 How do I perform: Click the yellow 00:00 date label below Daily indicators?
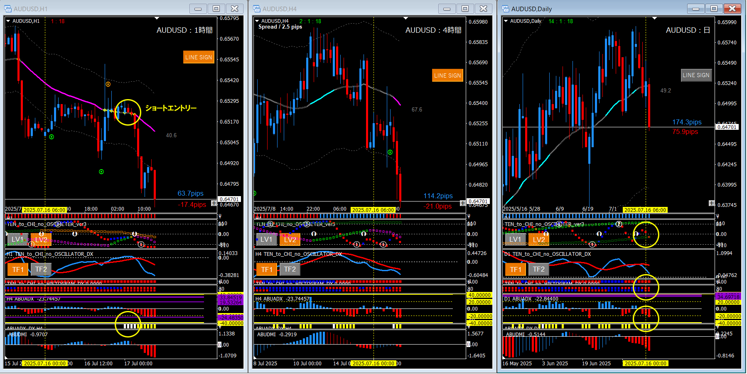(645, 364)
